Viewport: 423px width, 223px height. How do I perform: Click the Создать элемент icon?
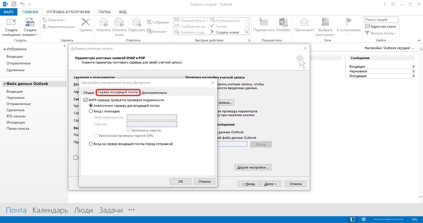click(x=30, y=22)
